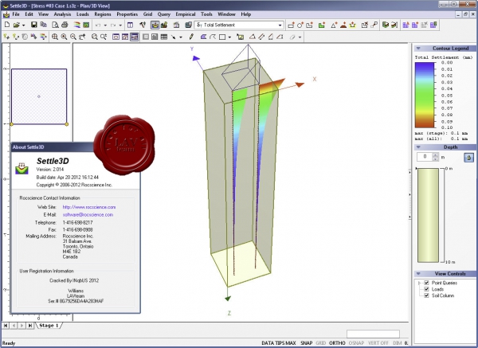Click the plan view square thumbnail

pos(39,96)
